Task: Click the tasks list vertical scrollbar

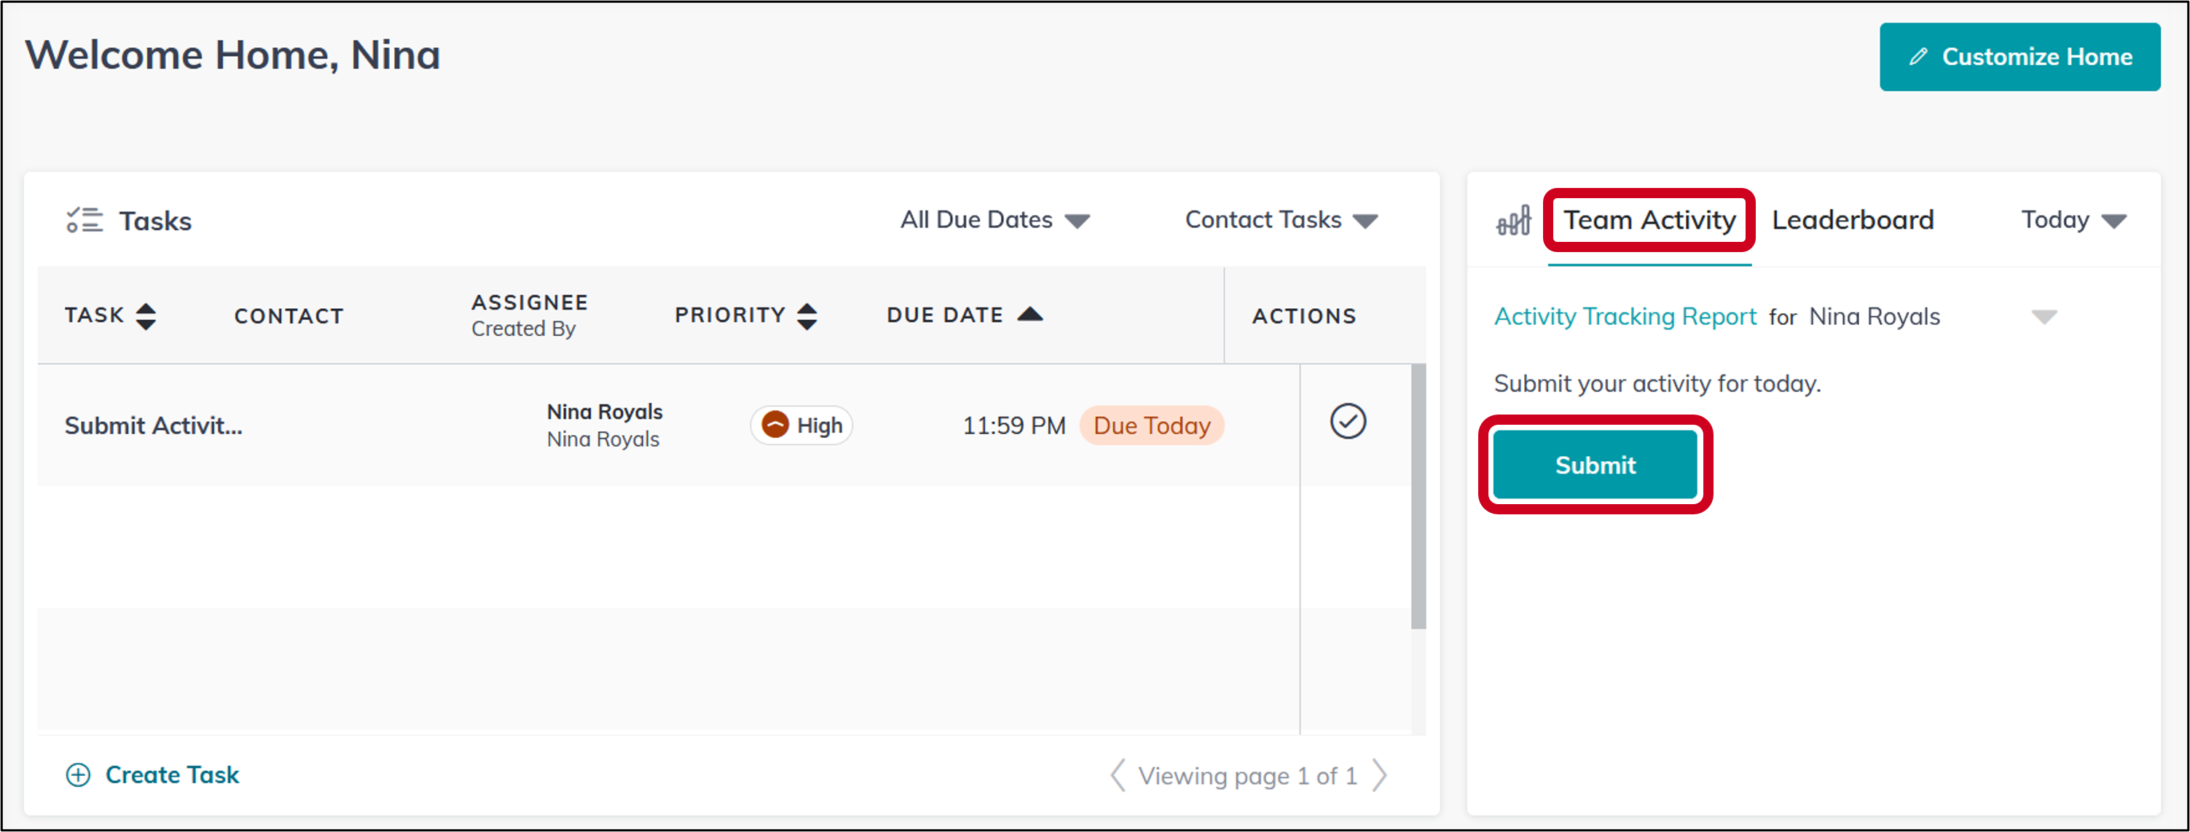Action: (x=1418, y=496)
